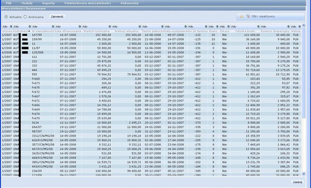The image size is (311, 188).
Task: Click the Fundusz Gwarancyjny value 15 712,90
Action: tap(283, 74)
